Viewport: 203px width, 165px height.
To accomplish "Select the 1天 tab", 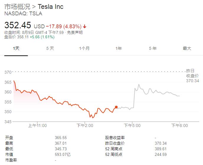I will click(x=16, y=48).
